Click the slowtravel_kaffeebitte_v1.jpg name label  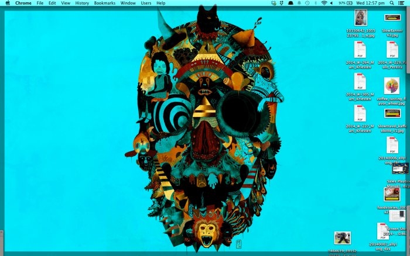point(393,129)
